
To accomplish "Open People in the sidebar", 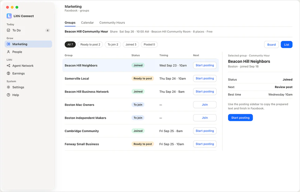I will coord(28,52).
